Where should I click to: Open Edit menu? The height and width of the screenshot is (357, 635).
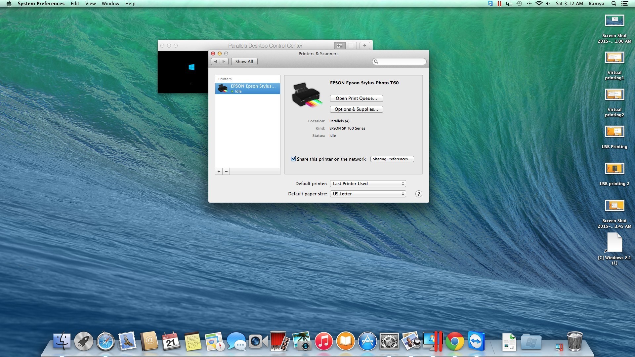75,4
